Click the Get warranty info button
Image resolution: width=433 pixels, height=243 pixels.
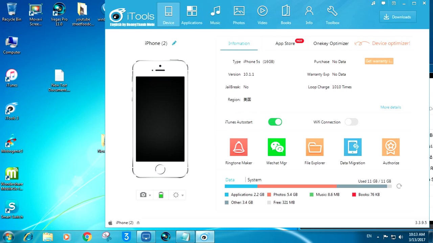(x=379, y=61)
